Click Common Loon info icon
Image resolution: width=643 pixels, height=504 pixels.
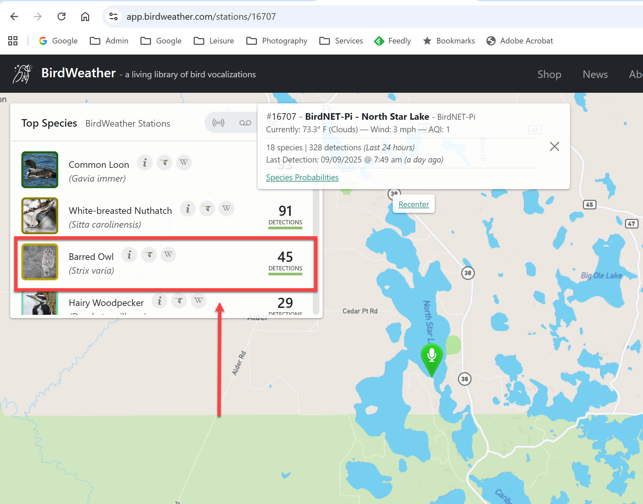point(144,163)
